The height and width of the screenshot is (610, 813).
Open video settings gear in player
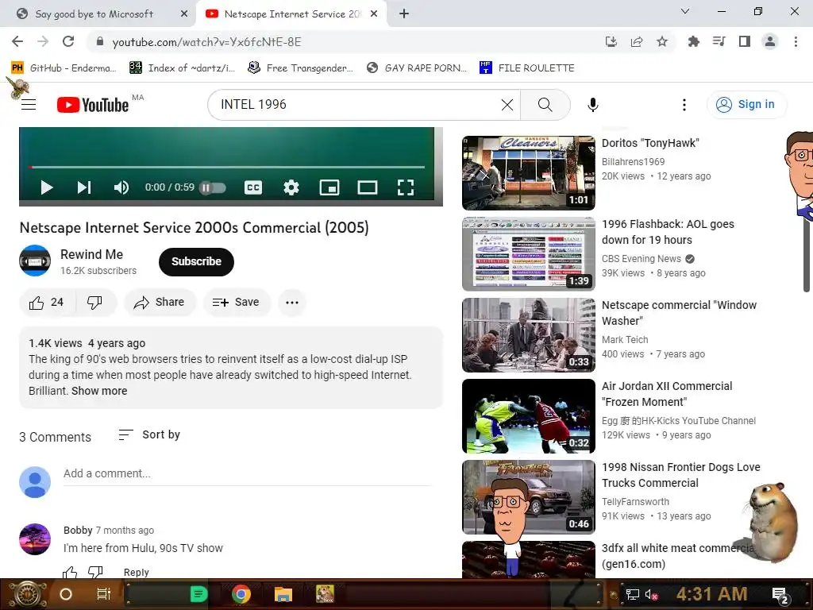coord(291,187)
